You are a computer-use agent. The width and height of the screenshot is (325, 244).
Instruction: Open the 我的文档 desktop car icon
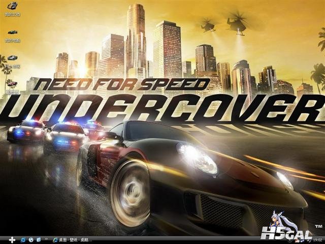pos(12,6)
